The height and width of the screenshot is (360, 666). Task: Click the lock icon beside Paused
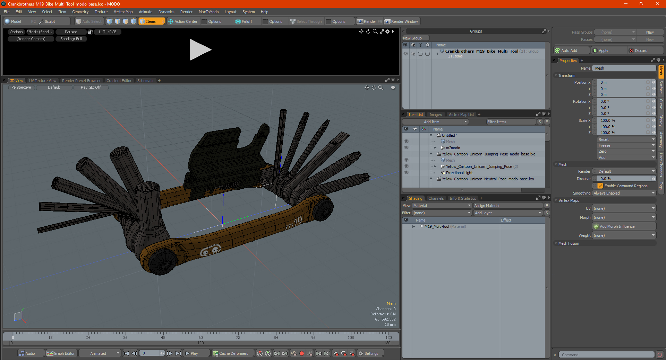[90, 32]
